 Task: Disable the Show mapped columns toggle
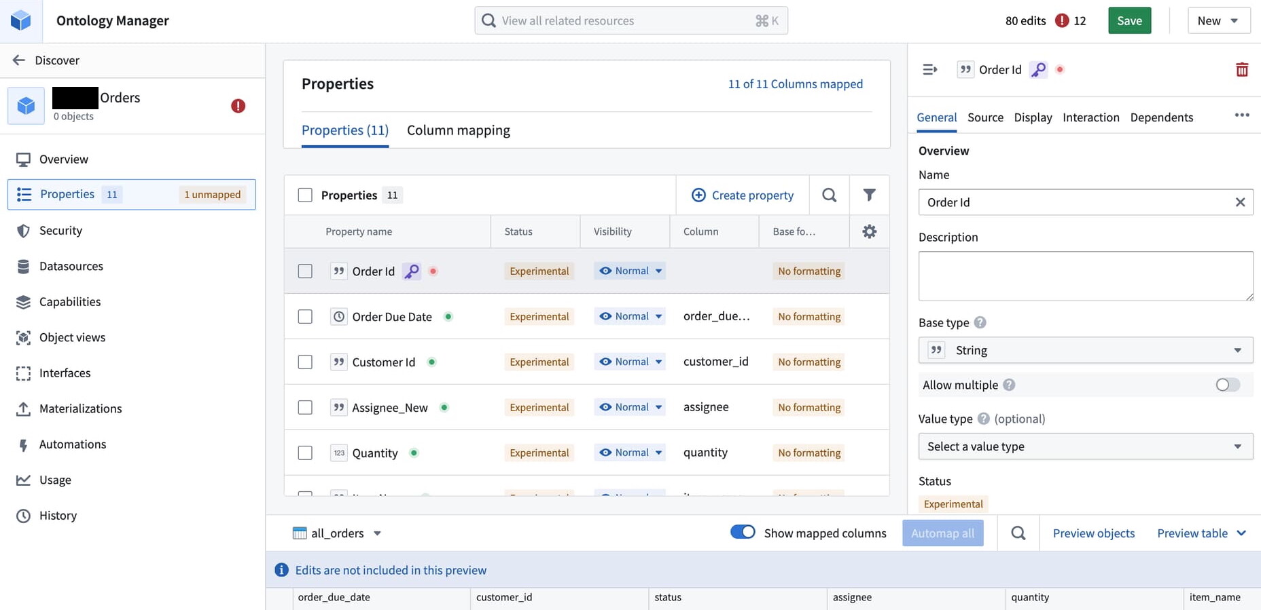pyautogui.click(x=743, y=532)
